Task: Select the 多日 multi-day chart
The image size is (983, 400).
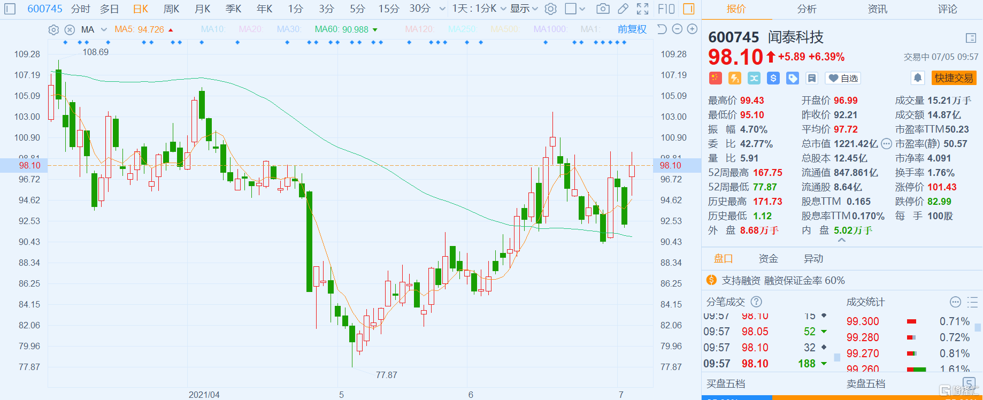Action: (x=110, y=9)
